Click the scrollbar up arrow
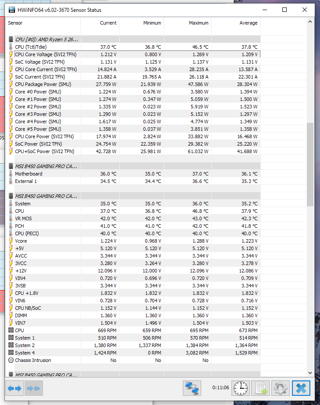Viewport: 320px width, 405px height. pyautogui.click(x=310, y=22)
